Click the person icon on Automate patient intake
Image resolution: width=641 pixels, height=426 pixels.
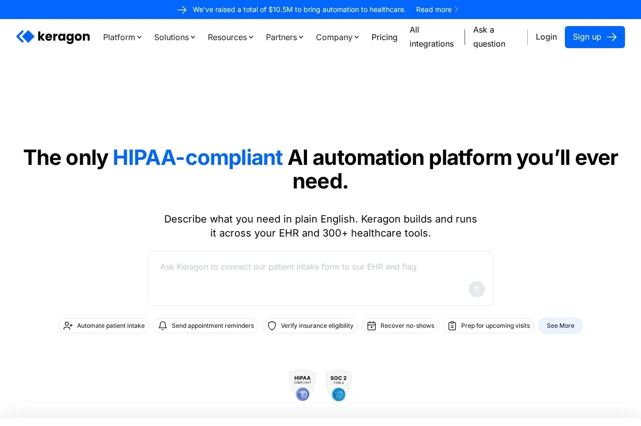(68, 326)
